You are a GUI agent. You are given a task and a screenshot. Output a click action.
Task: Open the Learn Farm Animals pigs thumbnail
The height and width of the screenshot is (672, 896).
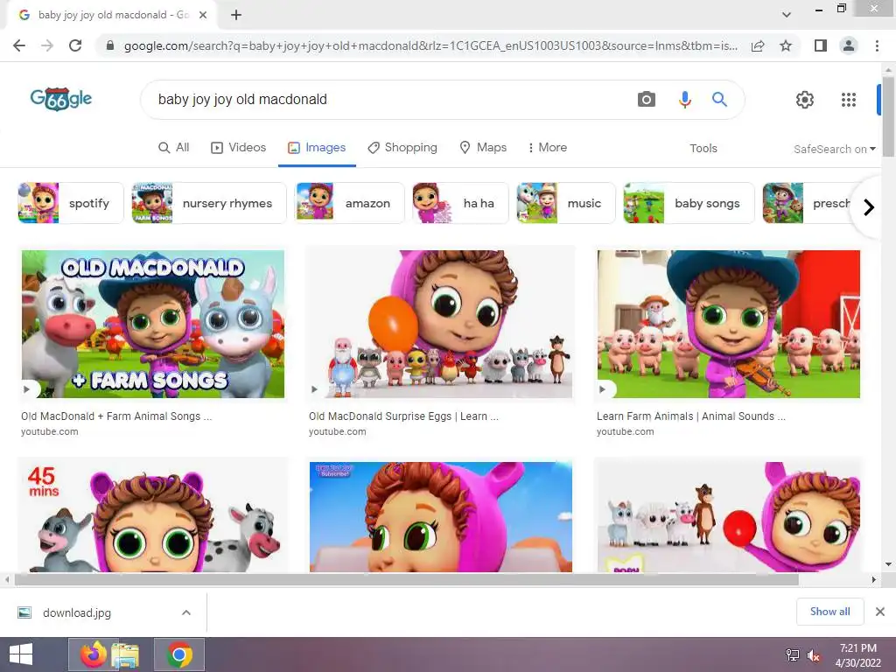[x=729, y=324]
